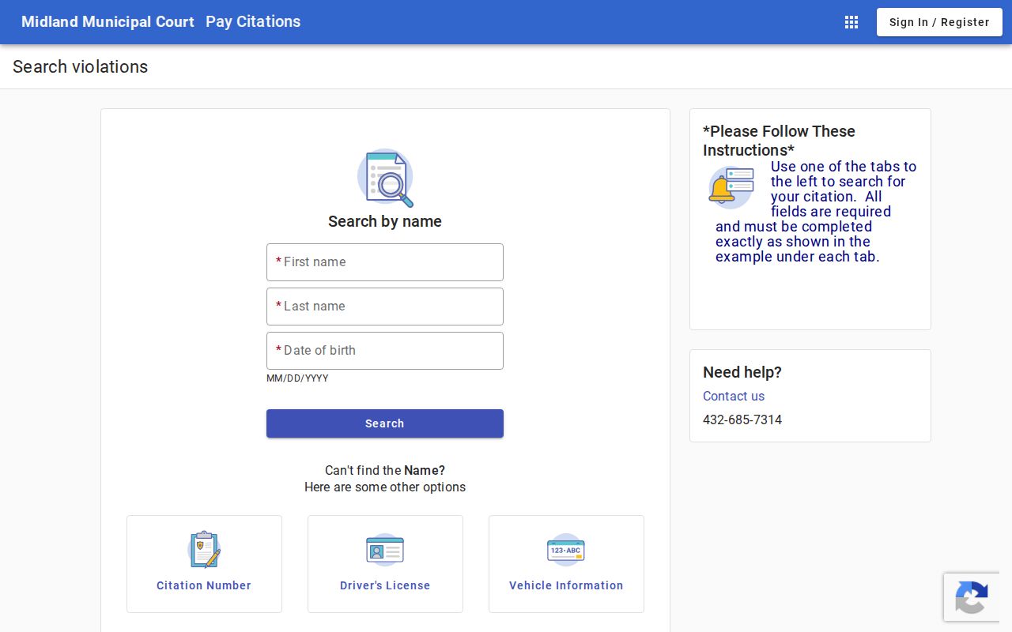The image size is (1012, 632).
Task: Click the reCAPTCHA badge icon
Action: pos(971,597)
